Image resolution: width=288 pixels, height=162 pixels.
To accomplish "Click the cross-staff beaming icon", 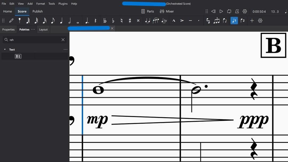I will point(208,21).
